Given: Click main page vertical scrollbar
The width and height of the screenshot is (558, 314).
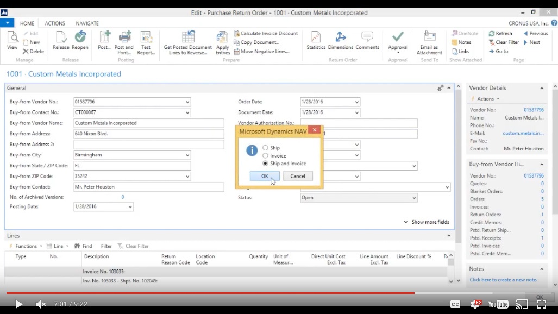Looking at the screenshot, I should (459, 183).
